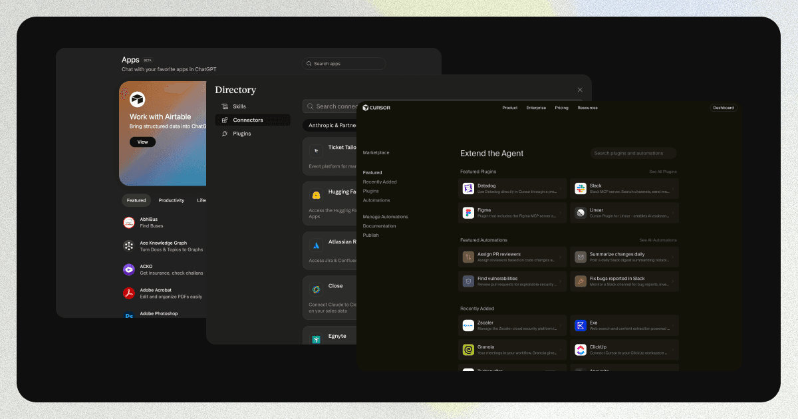Click the Skills icon in Directory sidebar
Screen dimensions: 798x419
coord(225,106)
